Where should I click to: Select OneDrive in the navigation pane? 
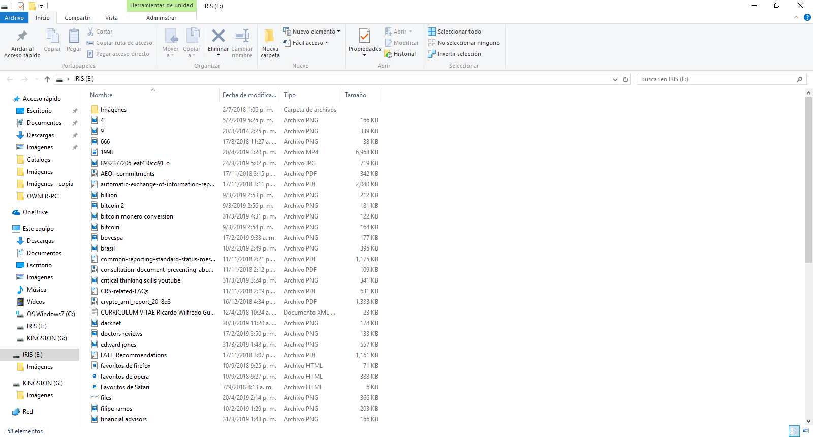coord(35,212)
